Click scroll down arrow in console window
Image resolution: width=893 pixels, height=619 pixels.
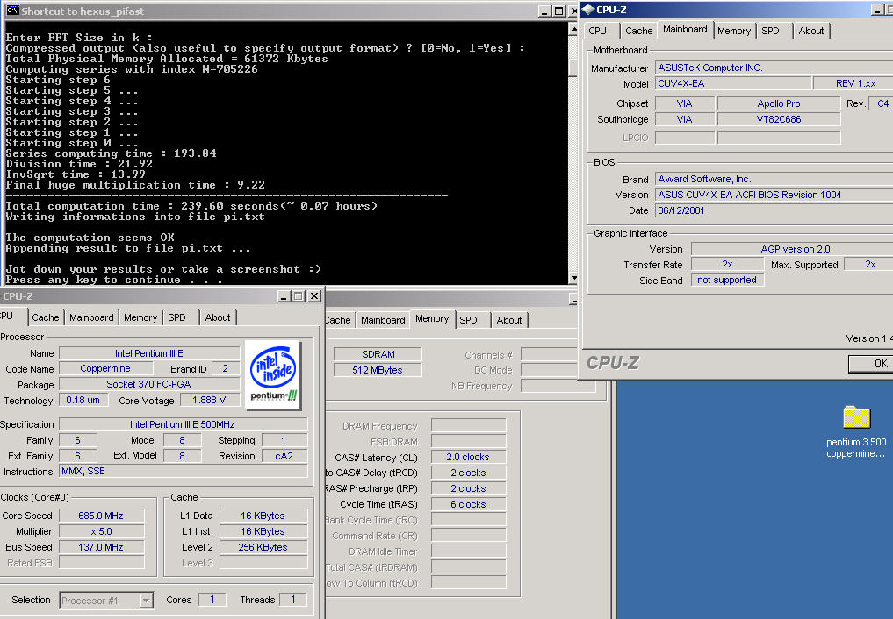[573, 278]
